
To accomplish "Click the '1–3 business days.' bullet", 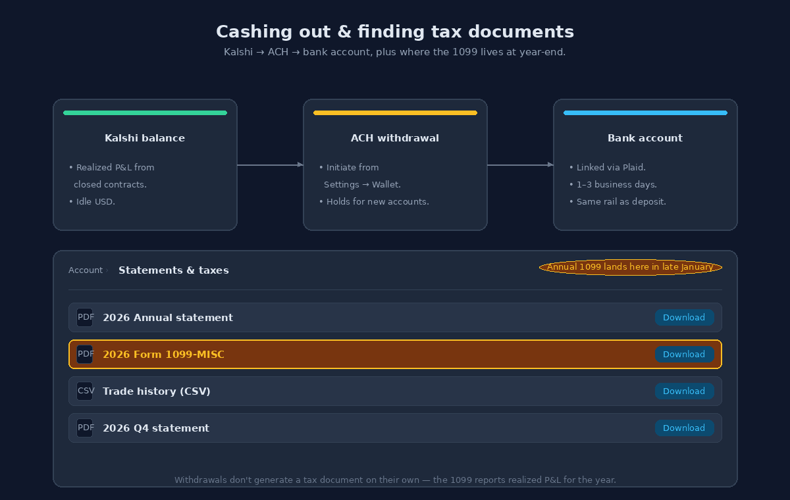I will [x=613, y=185].
